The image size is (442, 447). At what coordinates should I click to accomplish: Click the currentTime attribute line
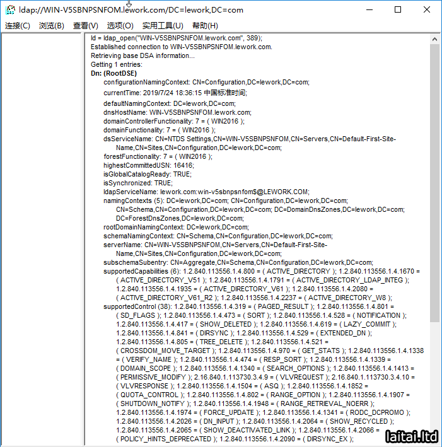click(x=175, y=92)
